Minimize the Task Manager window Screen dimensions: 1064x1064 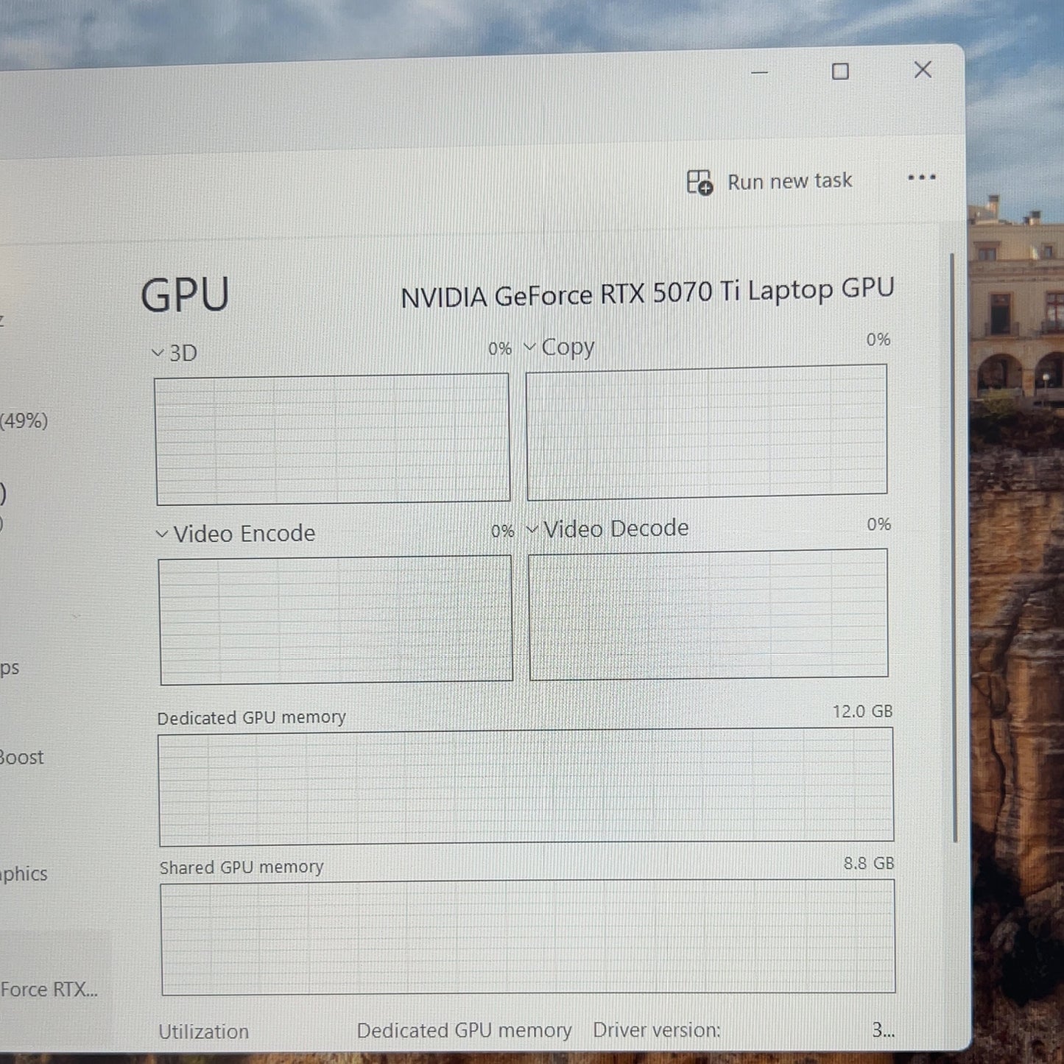click(759, 73)
